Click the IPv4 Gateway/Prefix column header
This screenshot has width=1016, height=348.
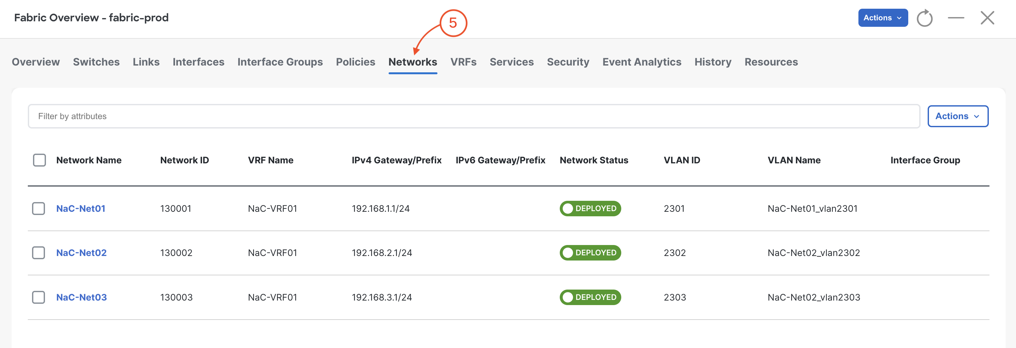(396, 160)
